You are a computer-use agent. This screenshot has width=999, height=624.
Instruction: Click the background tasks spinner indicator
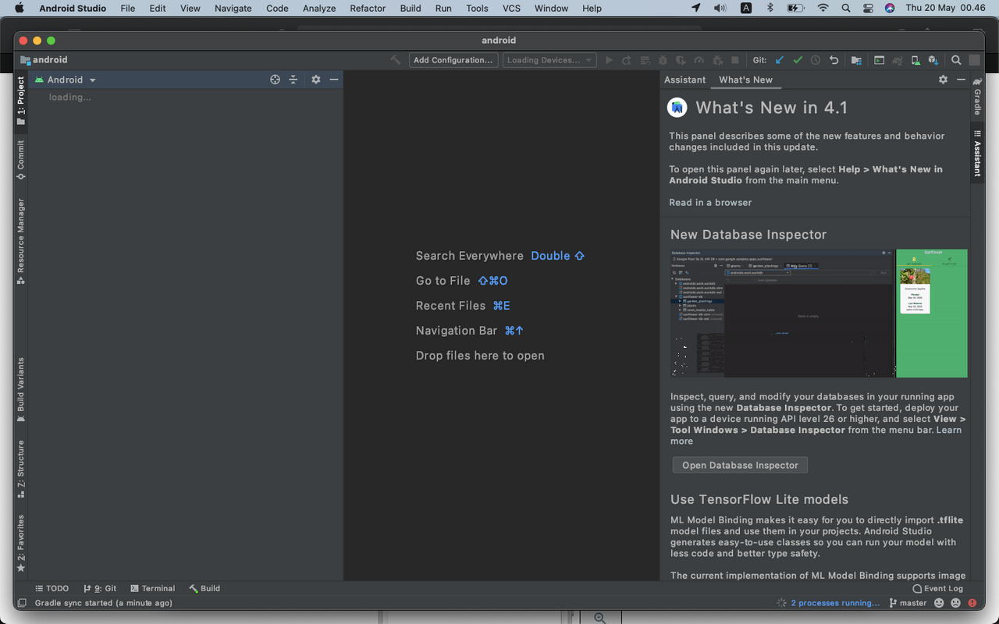[781, 603]
